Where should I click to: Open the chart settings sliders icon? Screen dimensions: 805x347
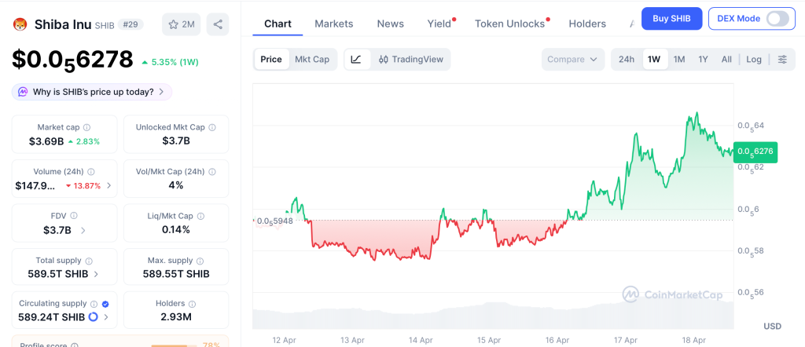point(782,59)
